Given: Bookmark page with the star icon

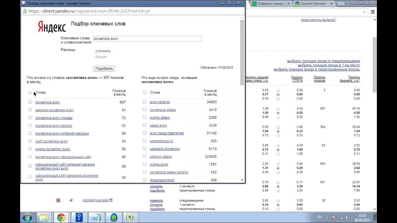Looking at the screenshot, I should [x=365, y=12].
